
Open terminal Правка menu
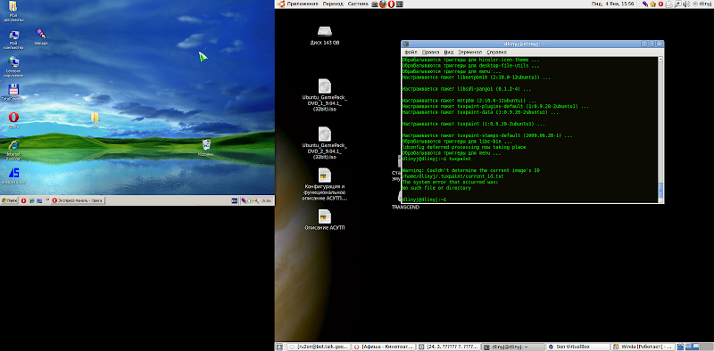coord(430,53)
